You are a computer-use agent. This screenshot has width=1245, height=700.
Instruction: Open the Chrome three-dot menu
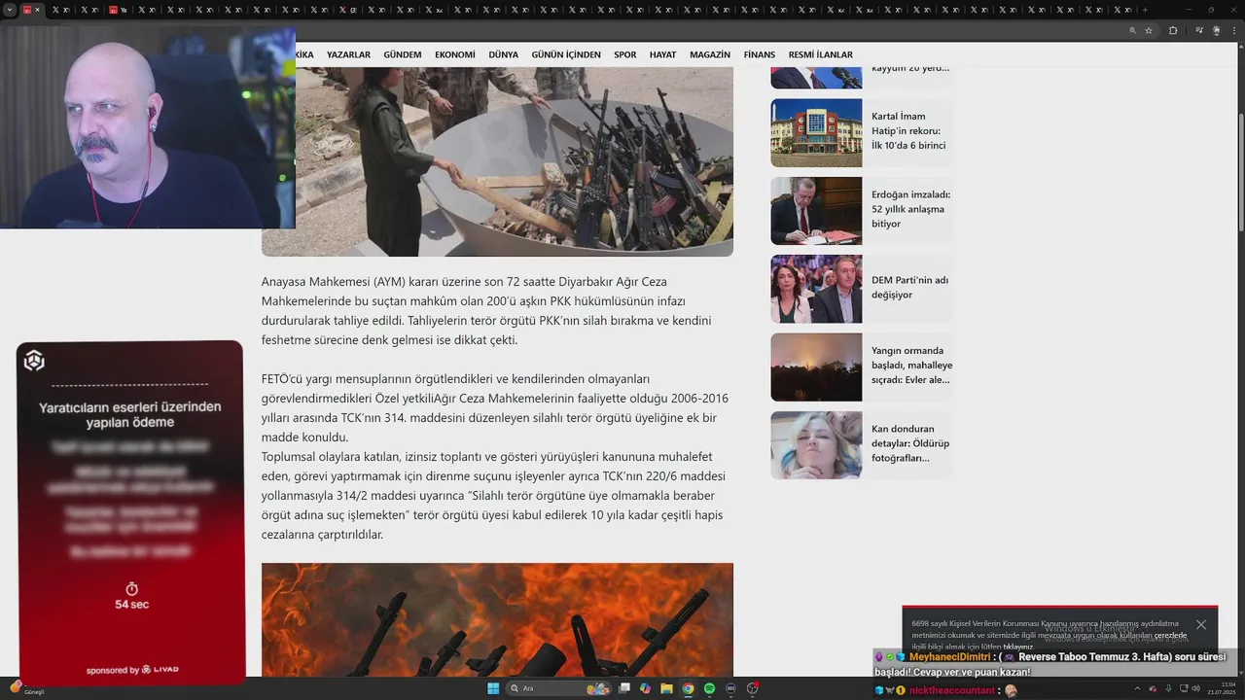click(1234, 30)
